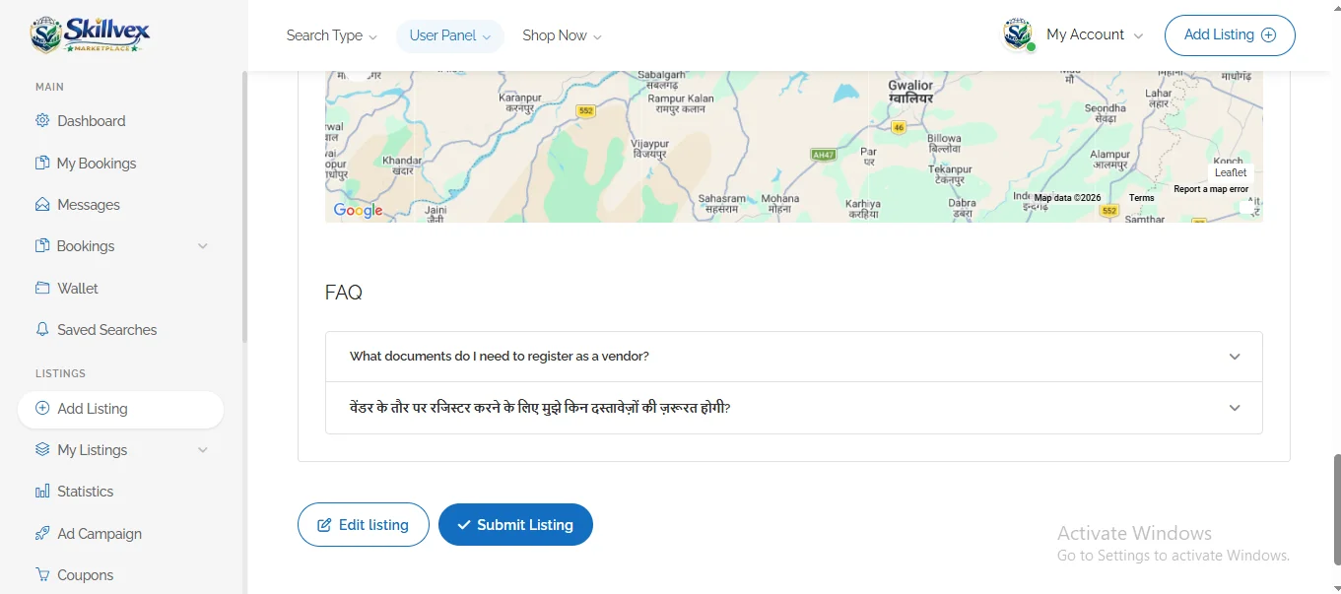Expand the vendor documents FAQ question
Image resolution: width=1341 pixels, height=594 pixels.
point(793,357)
